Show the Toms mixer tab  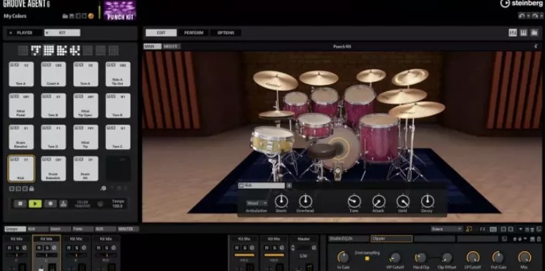83,229
